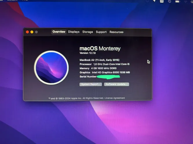Click the battery status icon
The image size is (193, 144).
coord(177,1)
